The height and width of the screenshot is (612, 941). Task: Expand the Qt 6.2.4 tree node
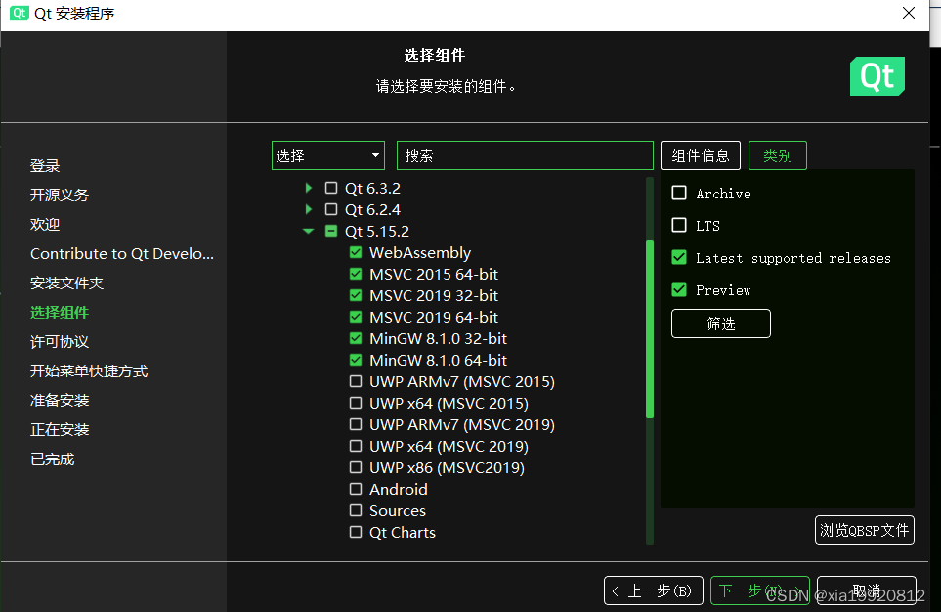[x=309, y=209]
